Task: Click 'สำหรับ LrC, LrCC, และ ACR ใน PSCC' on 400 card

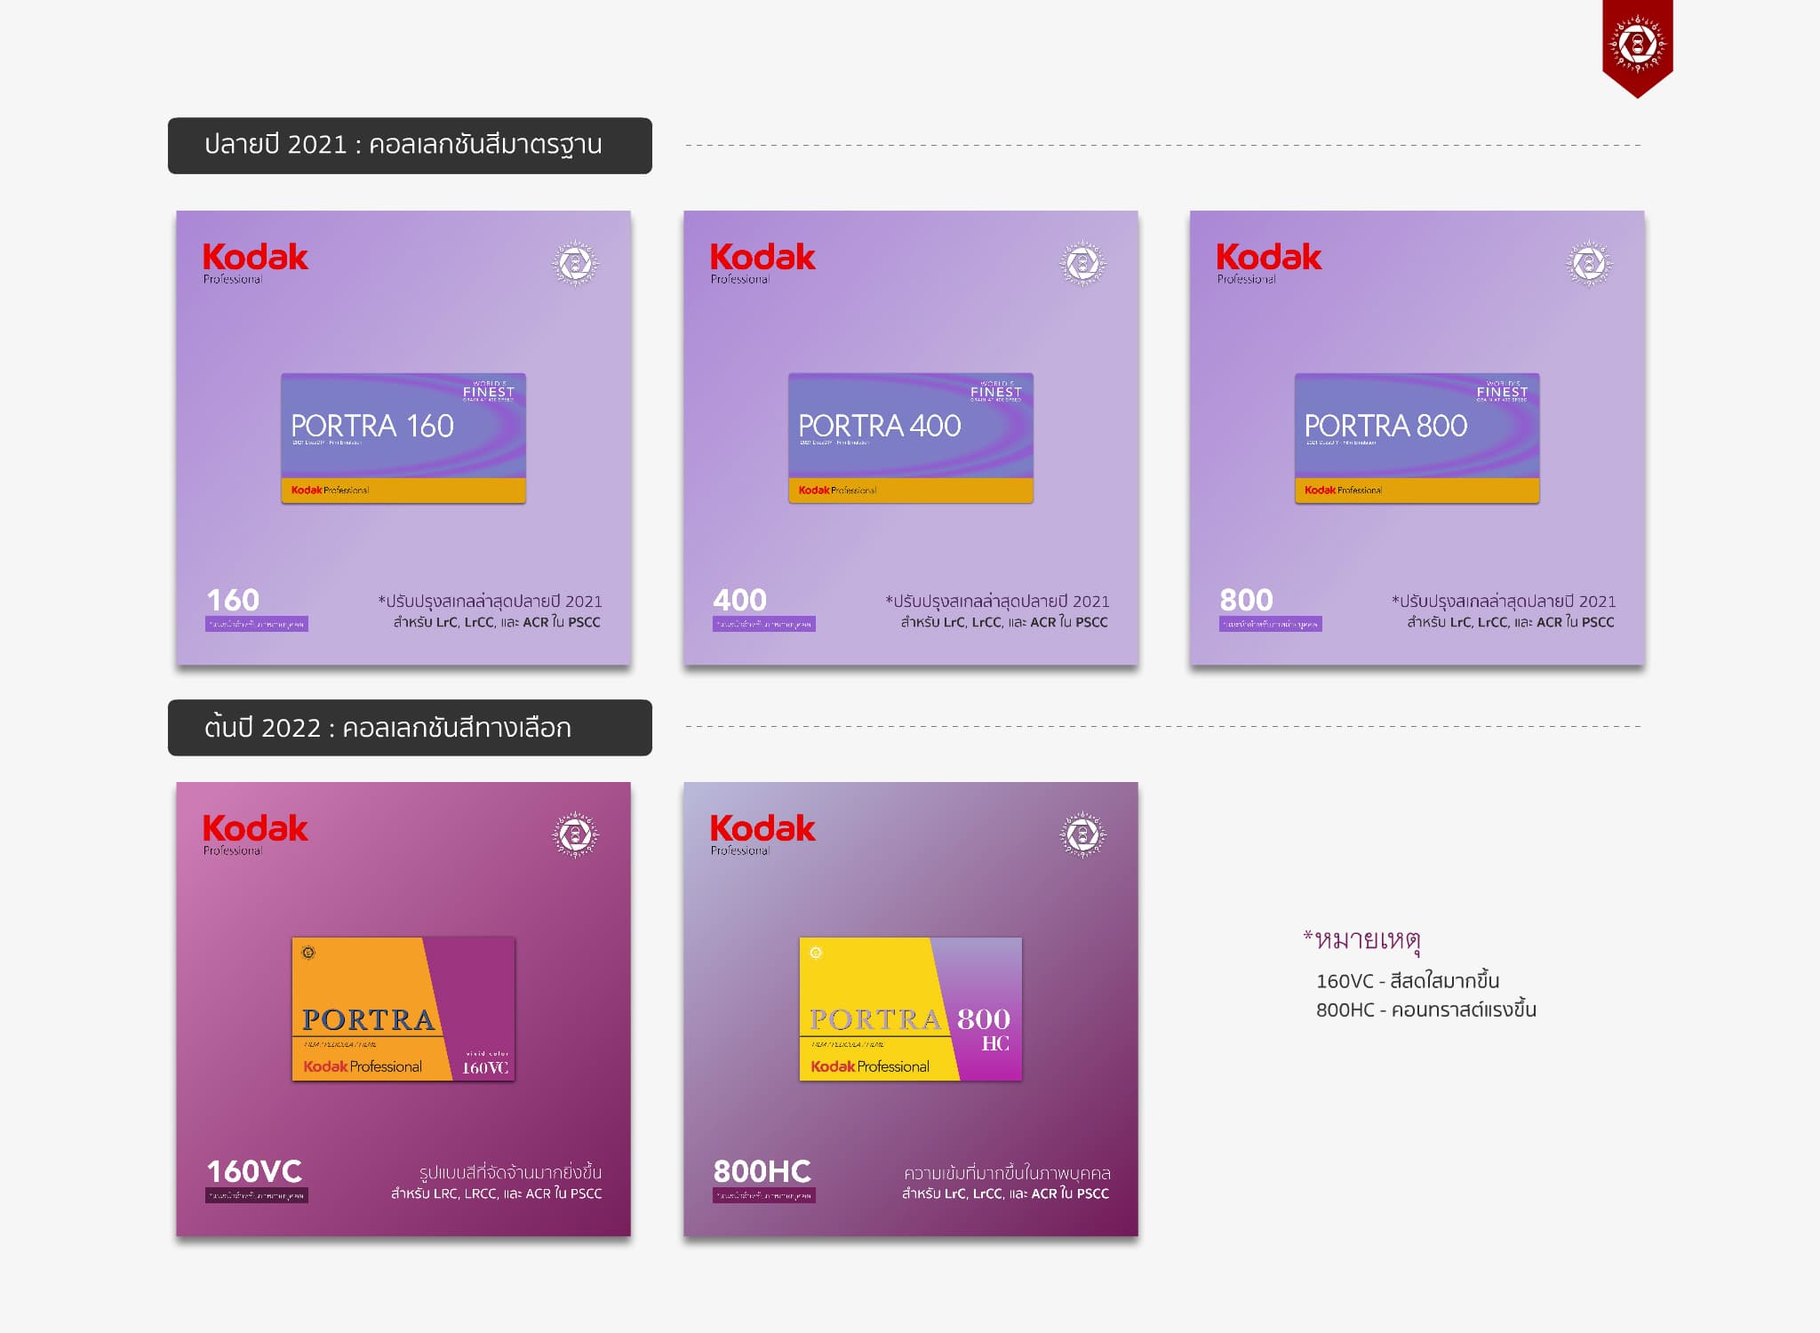Action: coord(1004,622)
